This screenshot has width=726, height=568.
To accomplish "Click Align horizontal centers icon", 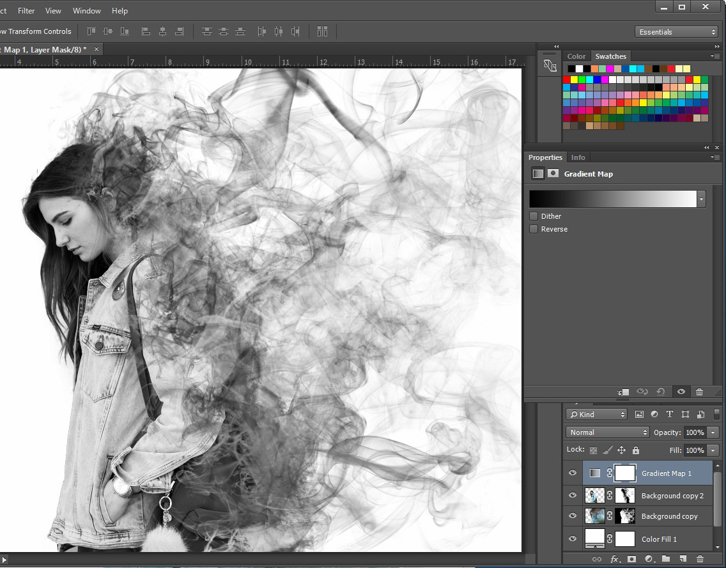I will (162, 31).
